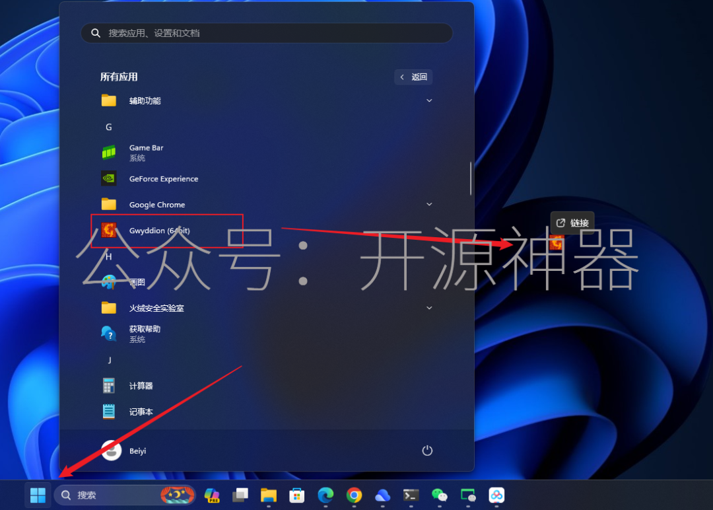The height and width of the screenshot is (510, 713).
Task: Click the Start menu search field
Action: click(x=267, y=33)
